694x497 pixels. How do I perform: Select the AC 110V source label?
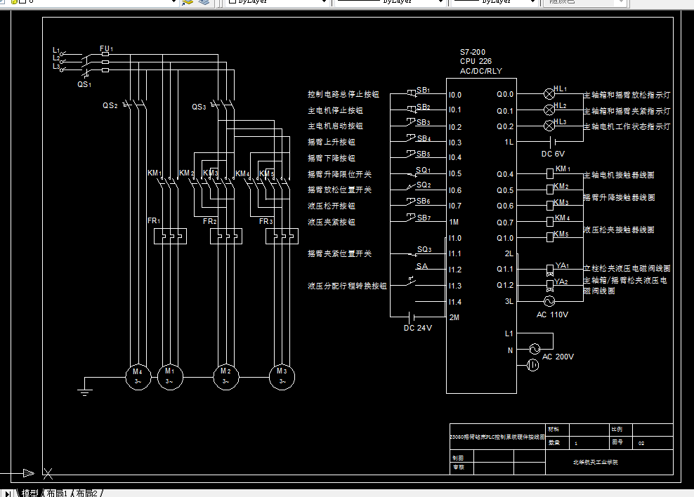point(552,314)
